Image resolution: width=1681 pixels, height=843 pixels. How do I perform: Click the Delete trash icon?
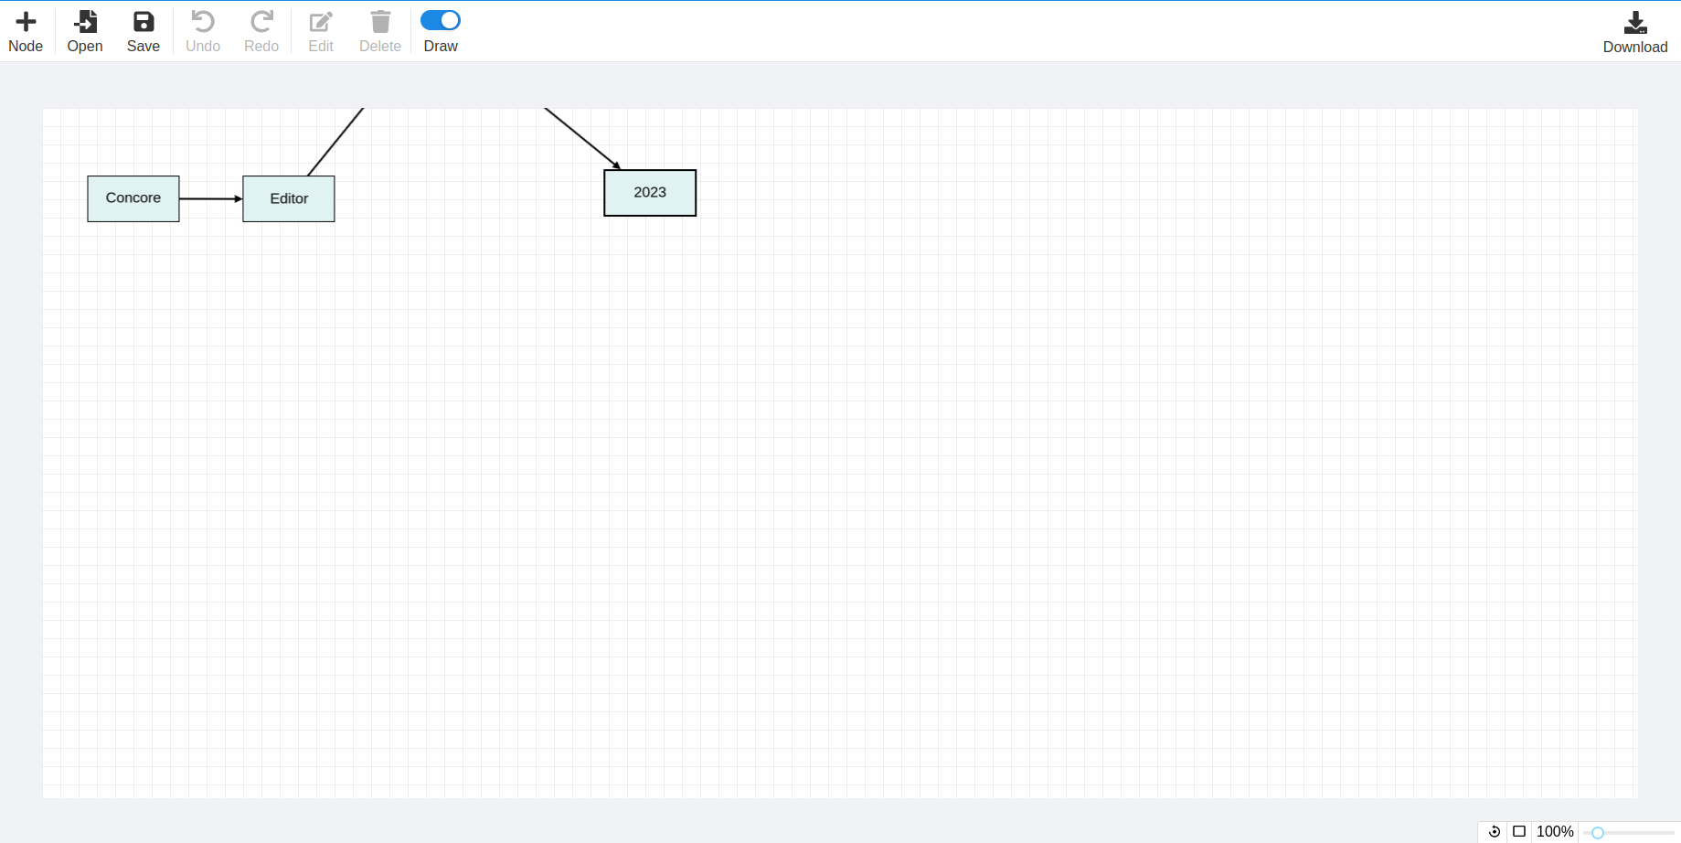[x=379, y=20]
